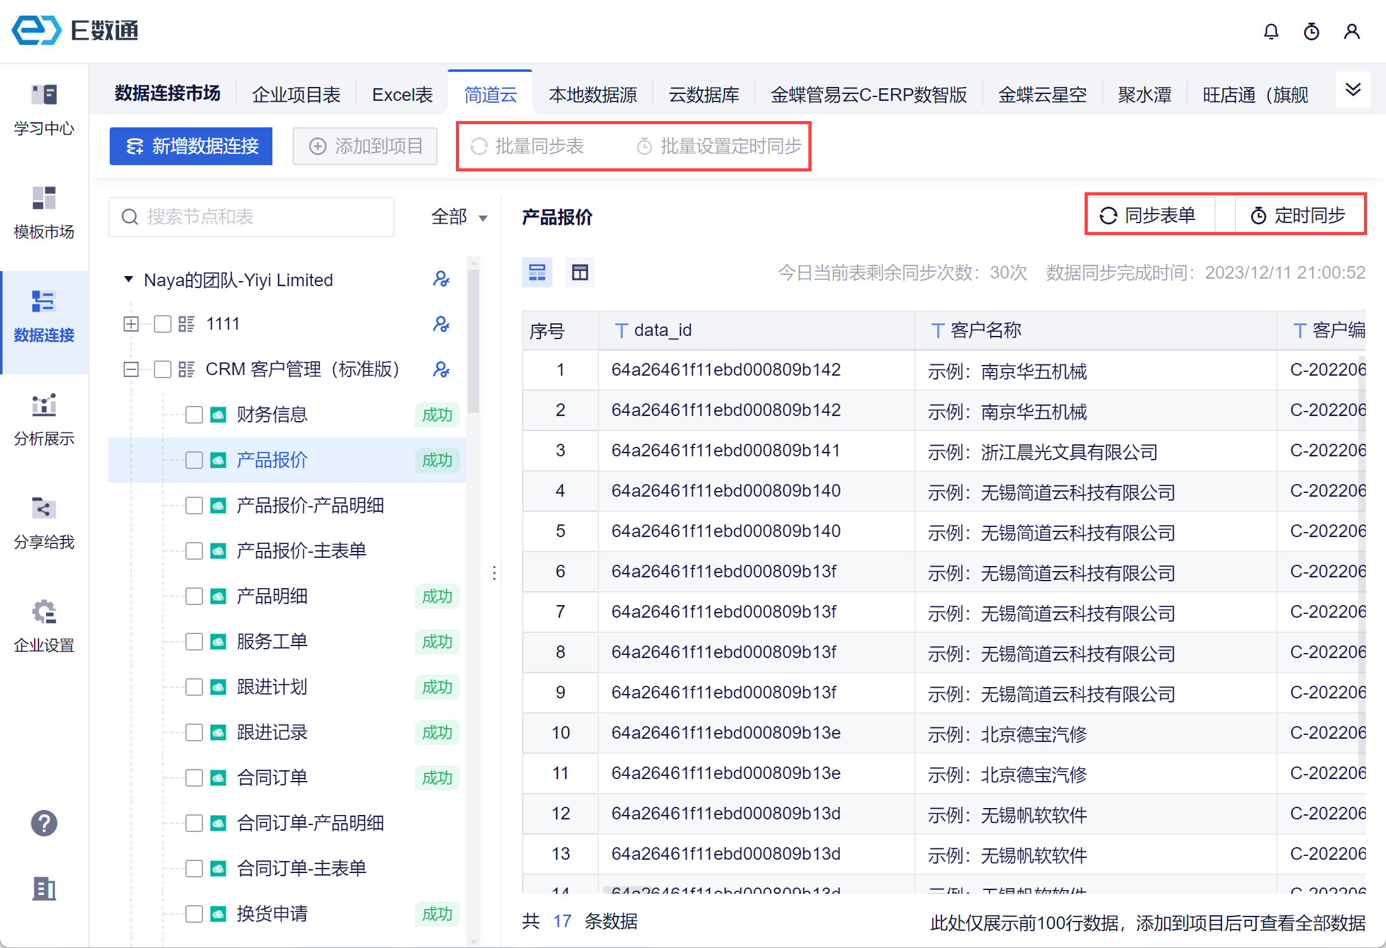The width and height of the screenshot is (1386, 948).
Task: Check the 财务信息 table checkbox
Action: point(194,415)
